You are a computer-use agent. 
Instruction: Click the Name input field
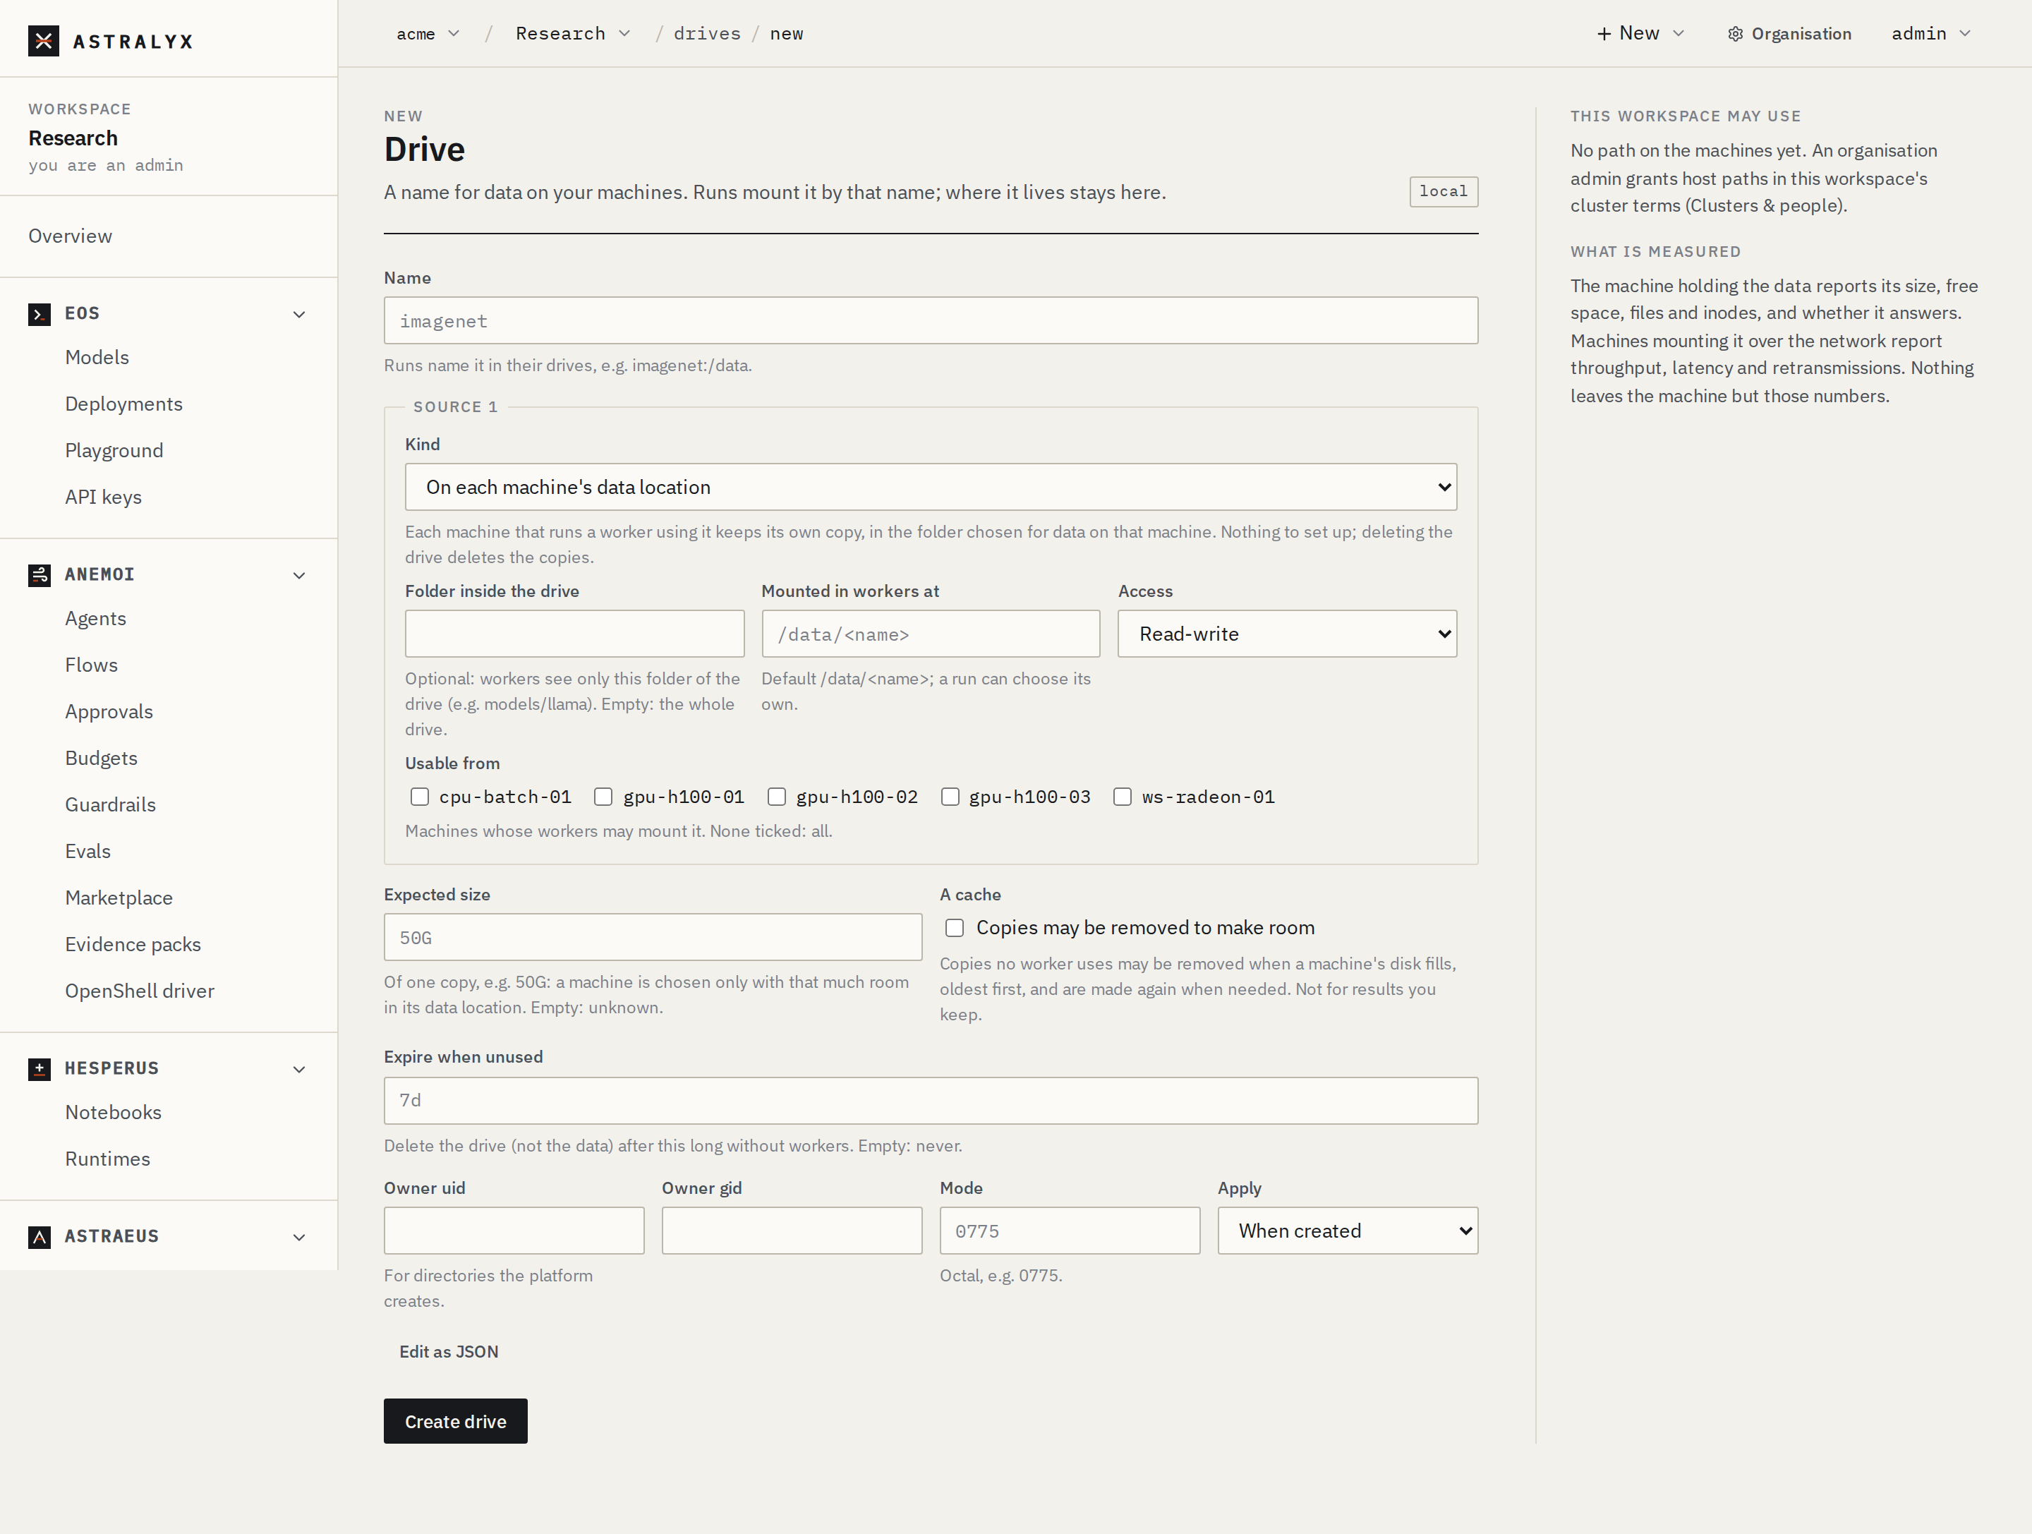(x=931, y=320)
